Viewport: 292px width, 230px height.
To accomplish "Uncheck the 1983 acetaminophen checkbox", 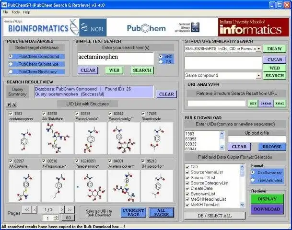I will click(x=11, y=114).
